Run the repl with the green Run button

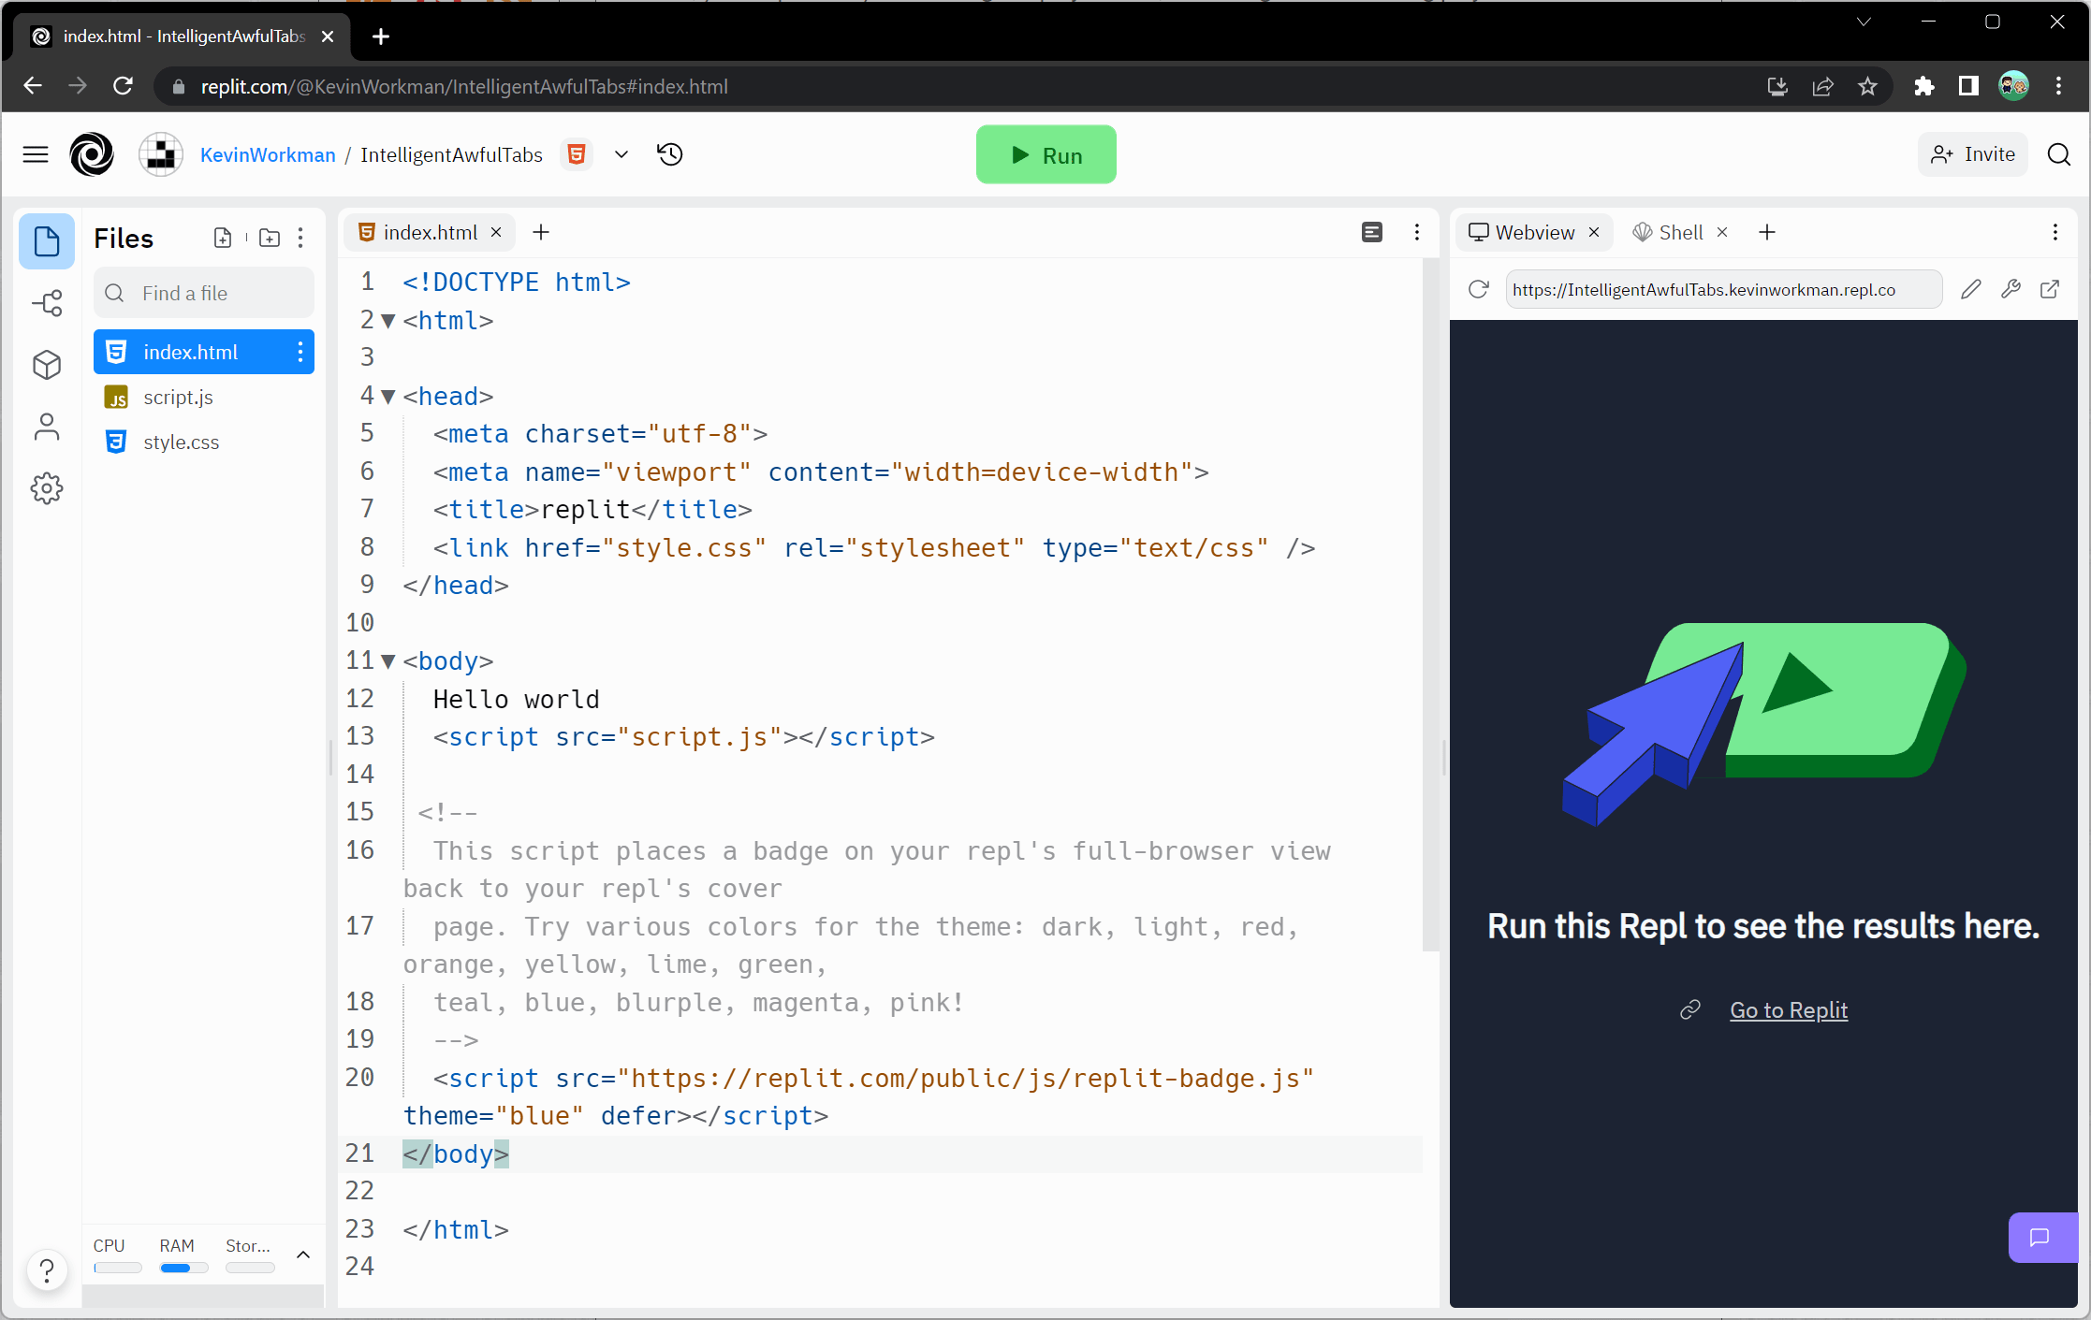(x=1045, y=154)
